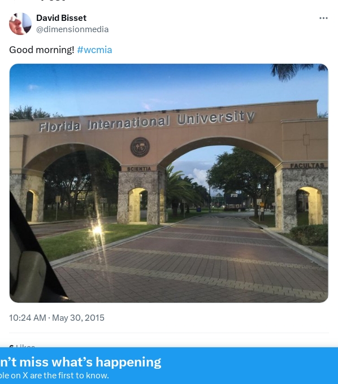Open the Florida International University photo

pyautogui.click(x=168, y=183)
